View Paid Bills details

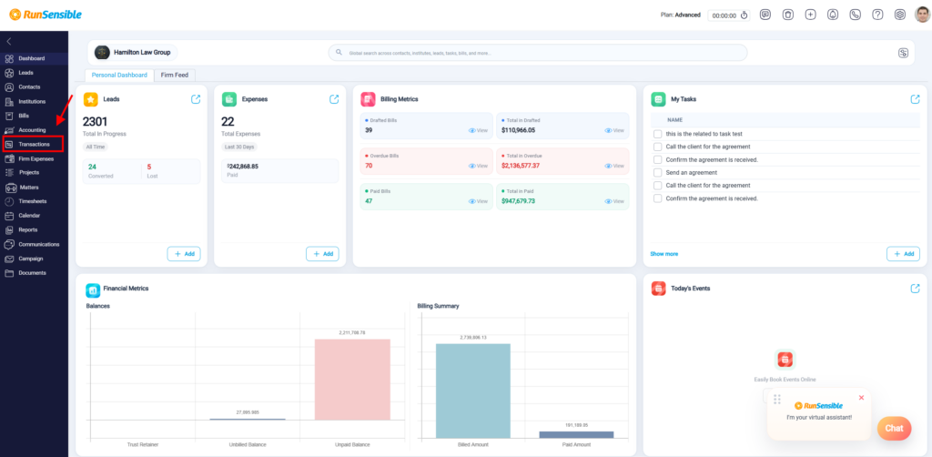point(478,201)
